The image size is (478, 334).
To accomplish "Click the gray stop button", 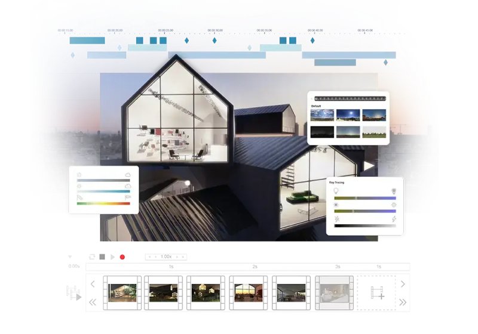I will point(102,256).
